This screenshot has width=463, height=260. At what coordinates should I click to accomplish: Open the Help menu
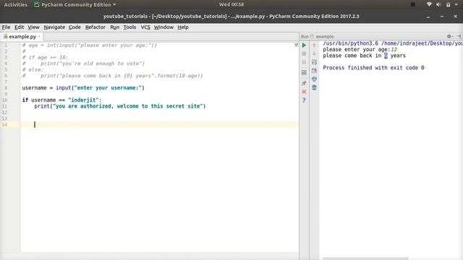click(183, 27)
